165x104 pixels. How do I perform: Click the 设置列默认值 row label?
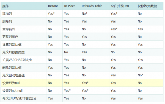12,45
